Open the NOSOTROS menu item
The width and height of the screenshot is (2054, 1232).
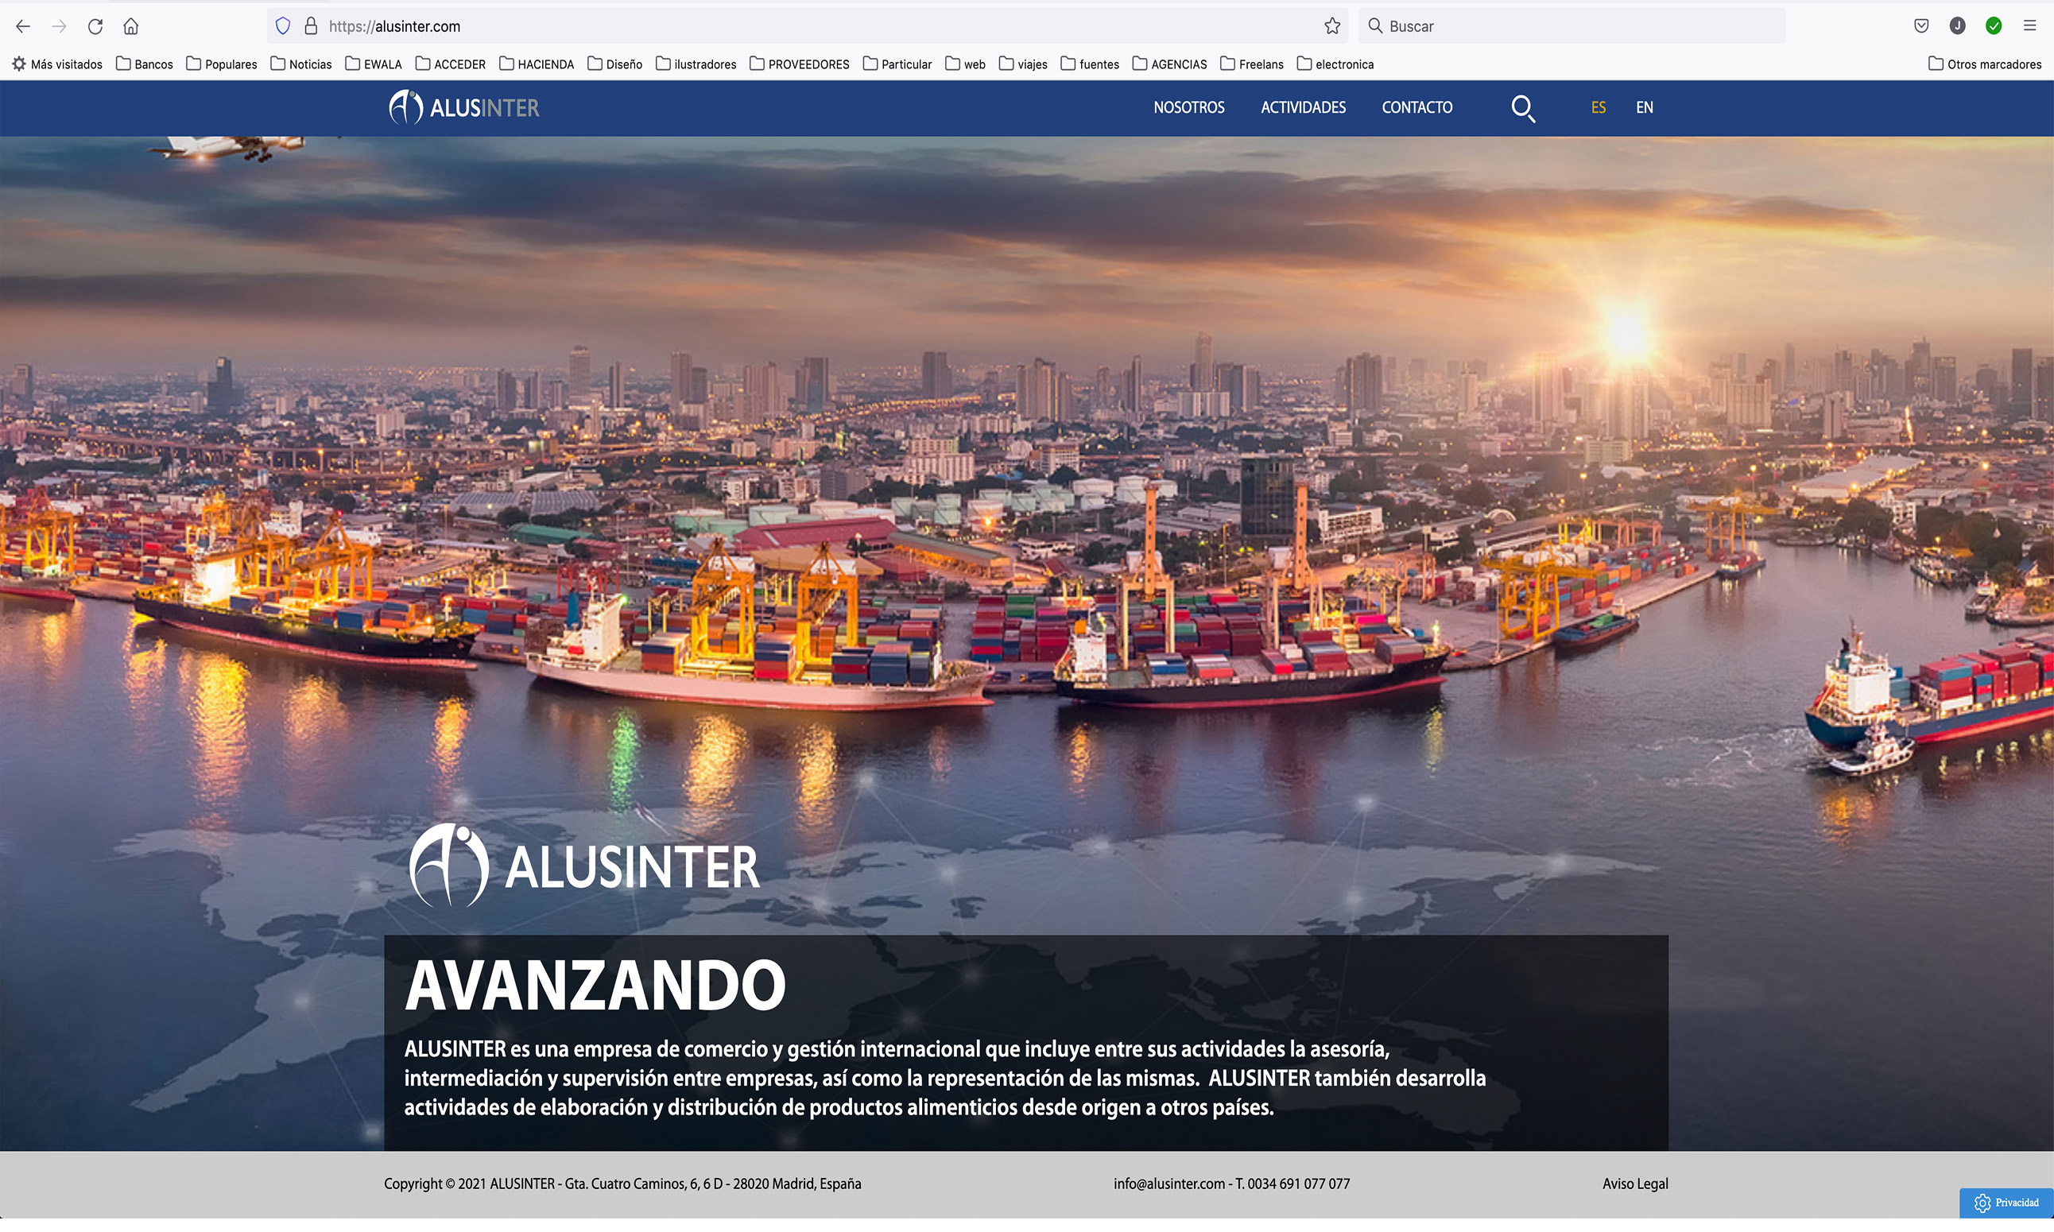(1188, 108)
